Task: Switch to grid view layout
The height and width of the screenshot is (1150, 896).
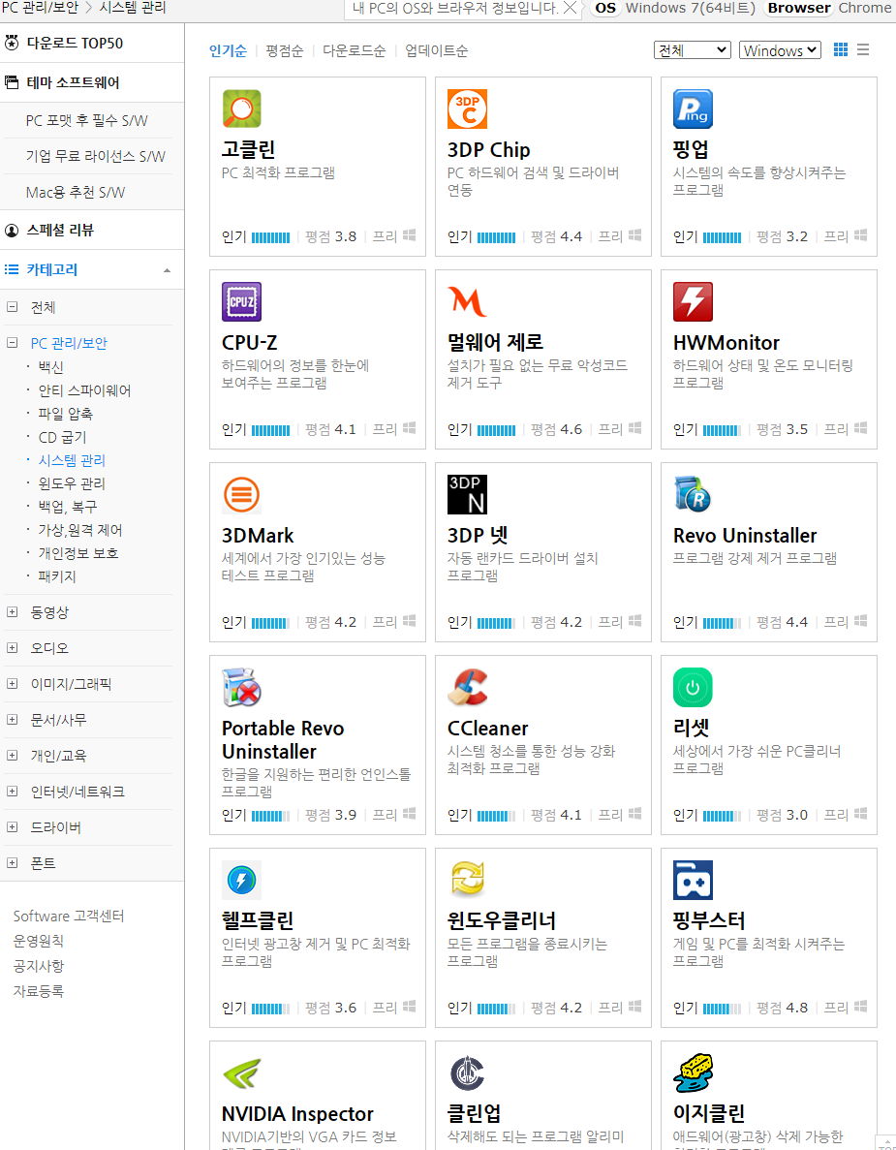Action: tap(841, 49)
